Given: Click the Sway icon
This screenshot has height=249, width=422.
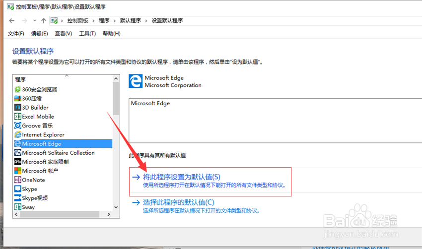Looking at the screenshot, I should tap(17, 207).
